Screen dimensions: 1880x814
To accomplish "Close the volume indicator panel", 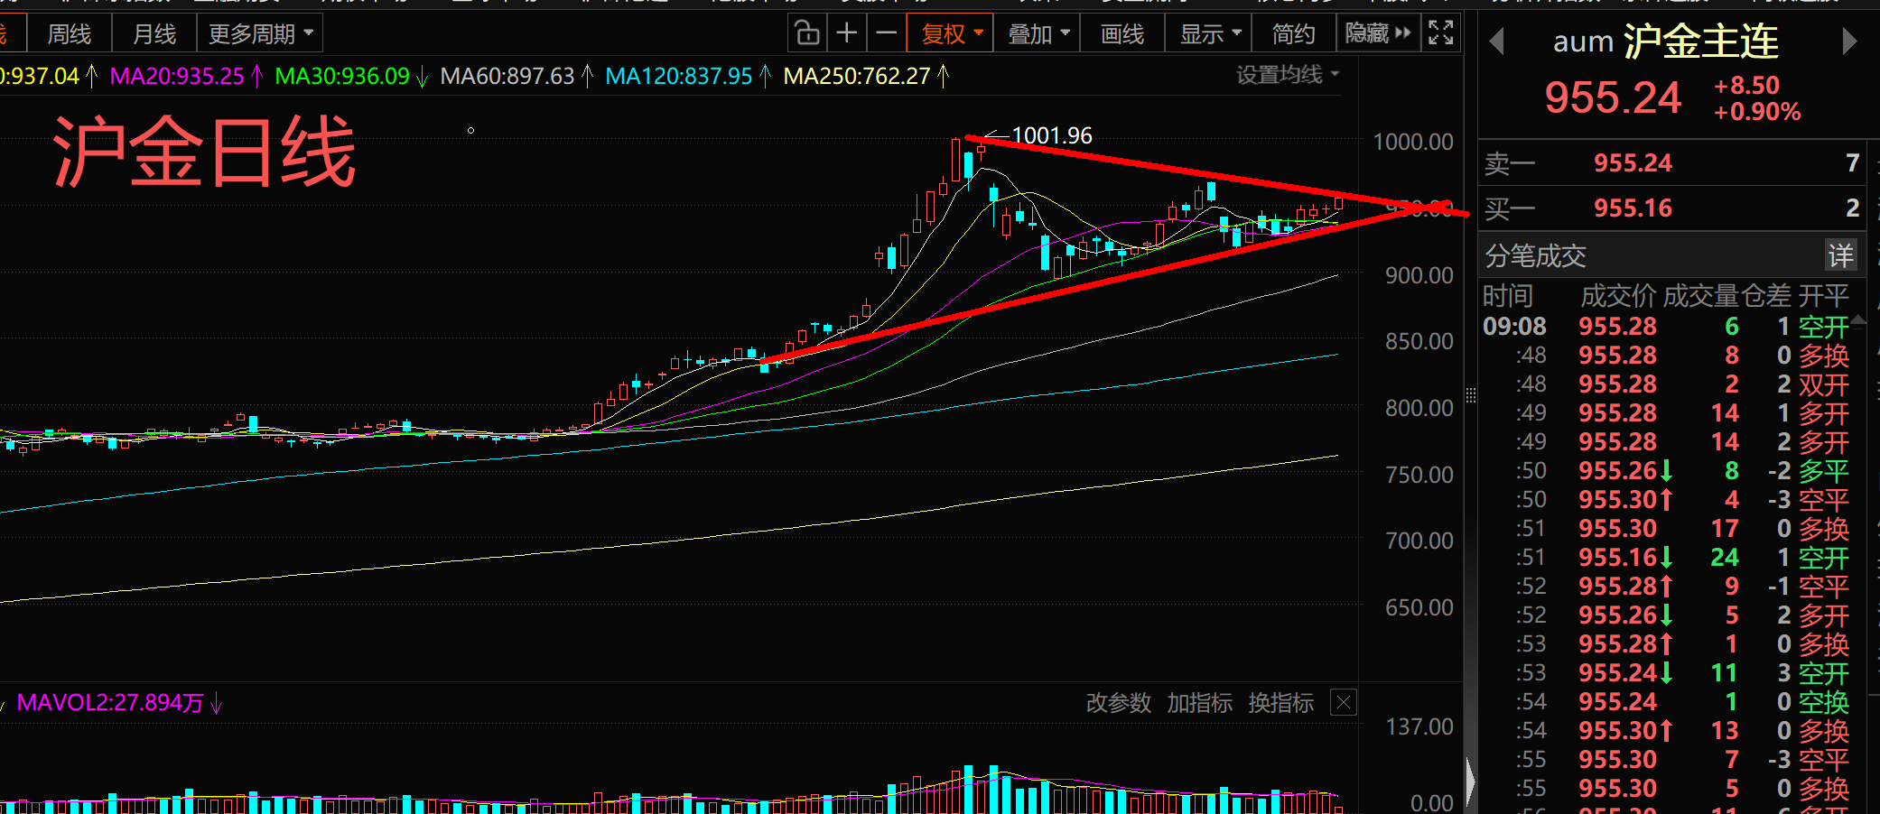I will coord(1344,702).
